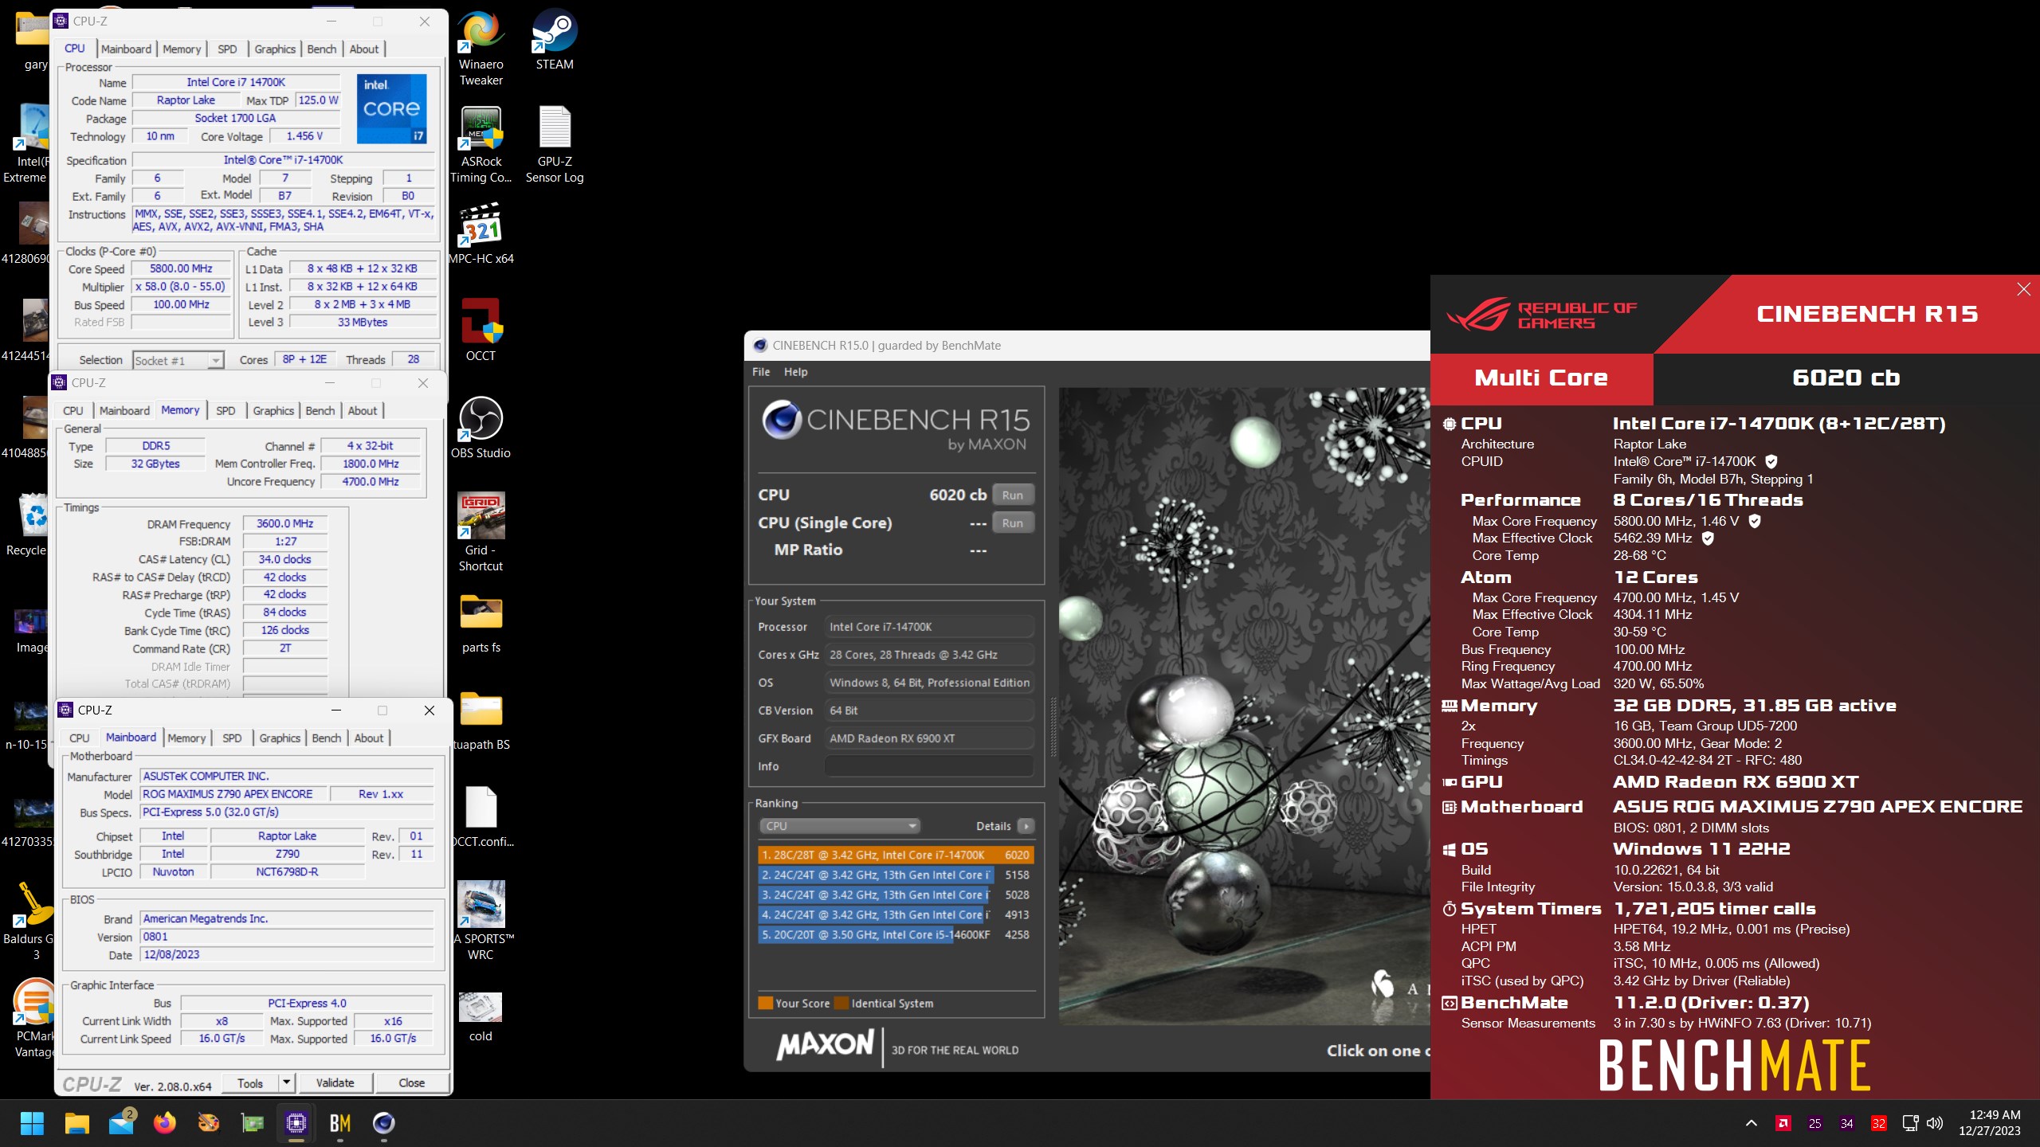Open Help menu in Cinebench

click(x=795, y=372)
